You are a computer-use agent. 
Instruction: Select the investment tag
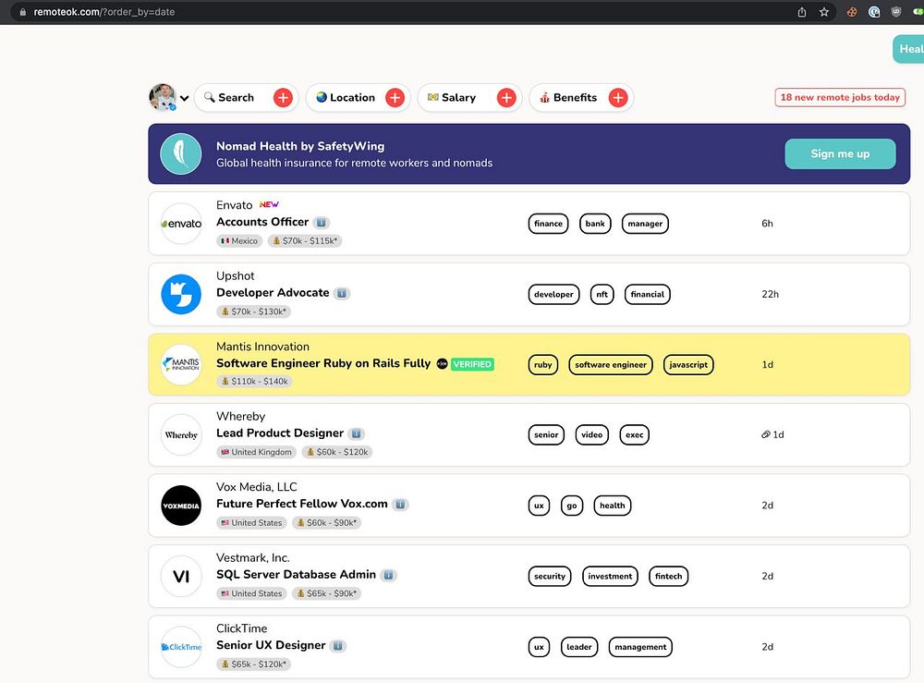pyautogui.click(x=610, y=577)
